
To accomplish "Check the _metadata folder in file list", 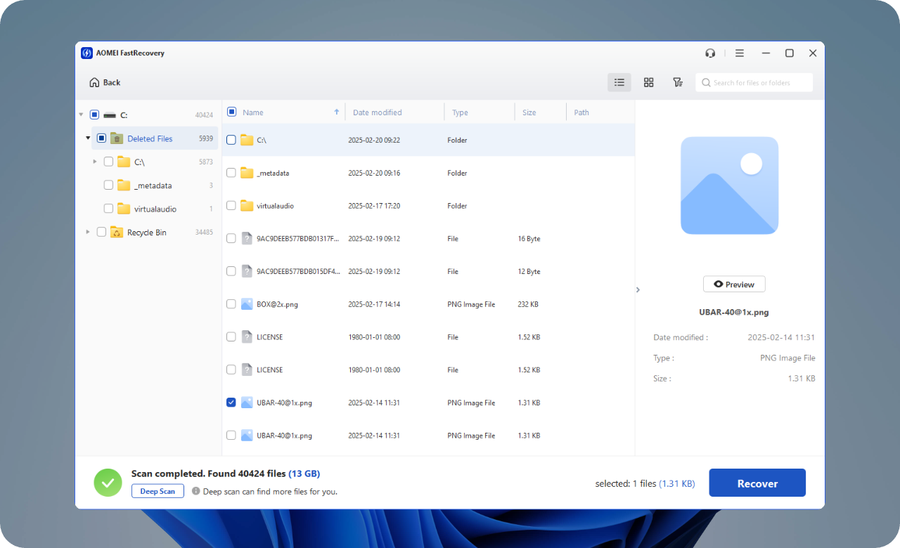I will pos(231,173).
